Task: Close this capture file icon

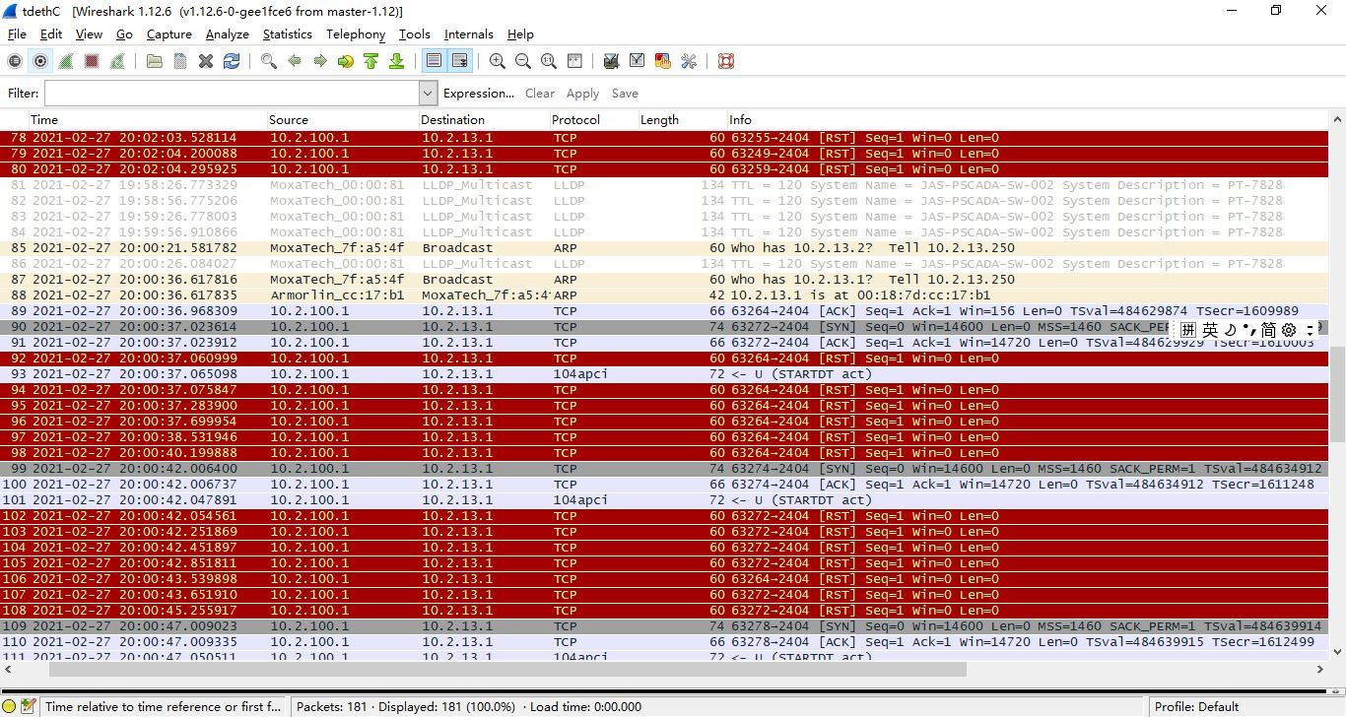Action: (206, 61)
